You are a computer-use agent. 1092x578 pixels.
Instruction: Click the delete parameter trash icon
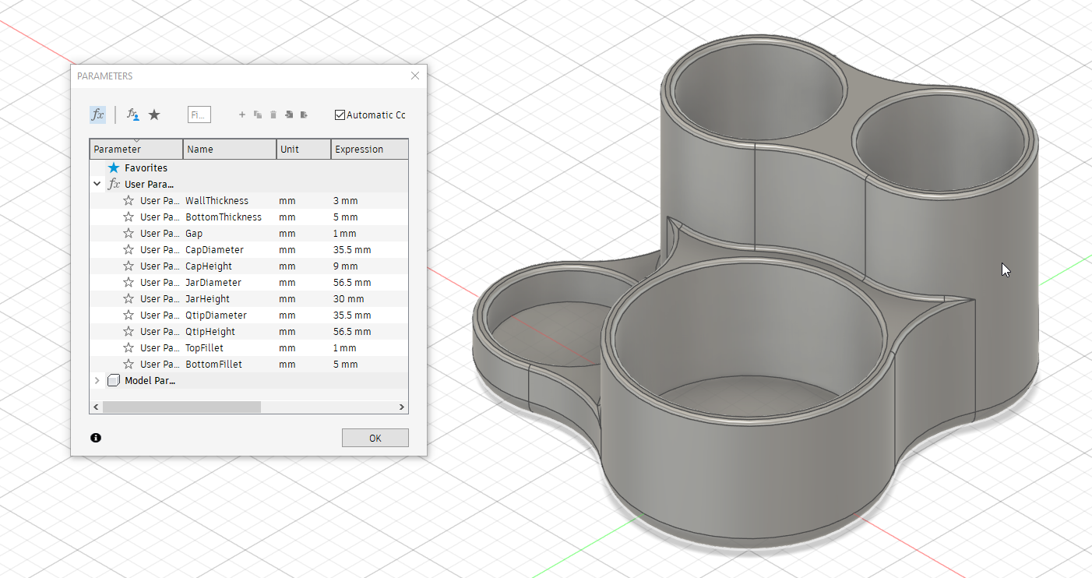tap(273, 115)
